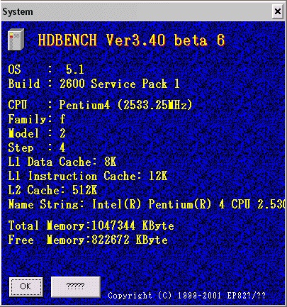287x307 pixels.
Task: Click the Family: f line
Action: (37, 119)
